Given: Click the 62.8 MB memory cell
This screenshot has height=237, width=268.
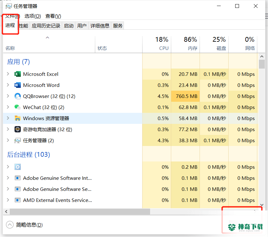Looking at the screenshot, I should 185,107.
